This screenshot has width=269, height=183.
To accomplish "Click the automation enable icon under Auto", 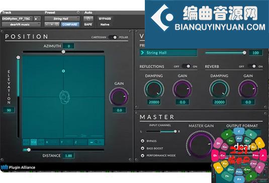I will tap(88, 19).
